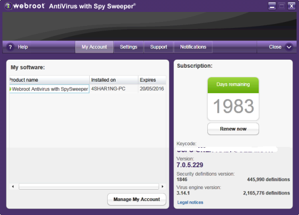The width and height of the screenshot is (299, 215).
Task: Show the Notifications tab
Action: coord(193,47)
